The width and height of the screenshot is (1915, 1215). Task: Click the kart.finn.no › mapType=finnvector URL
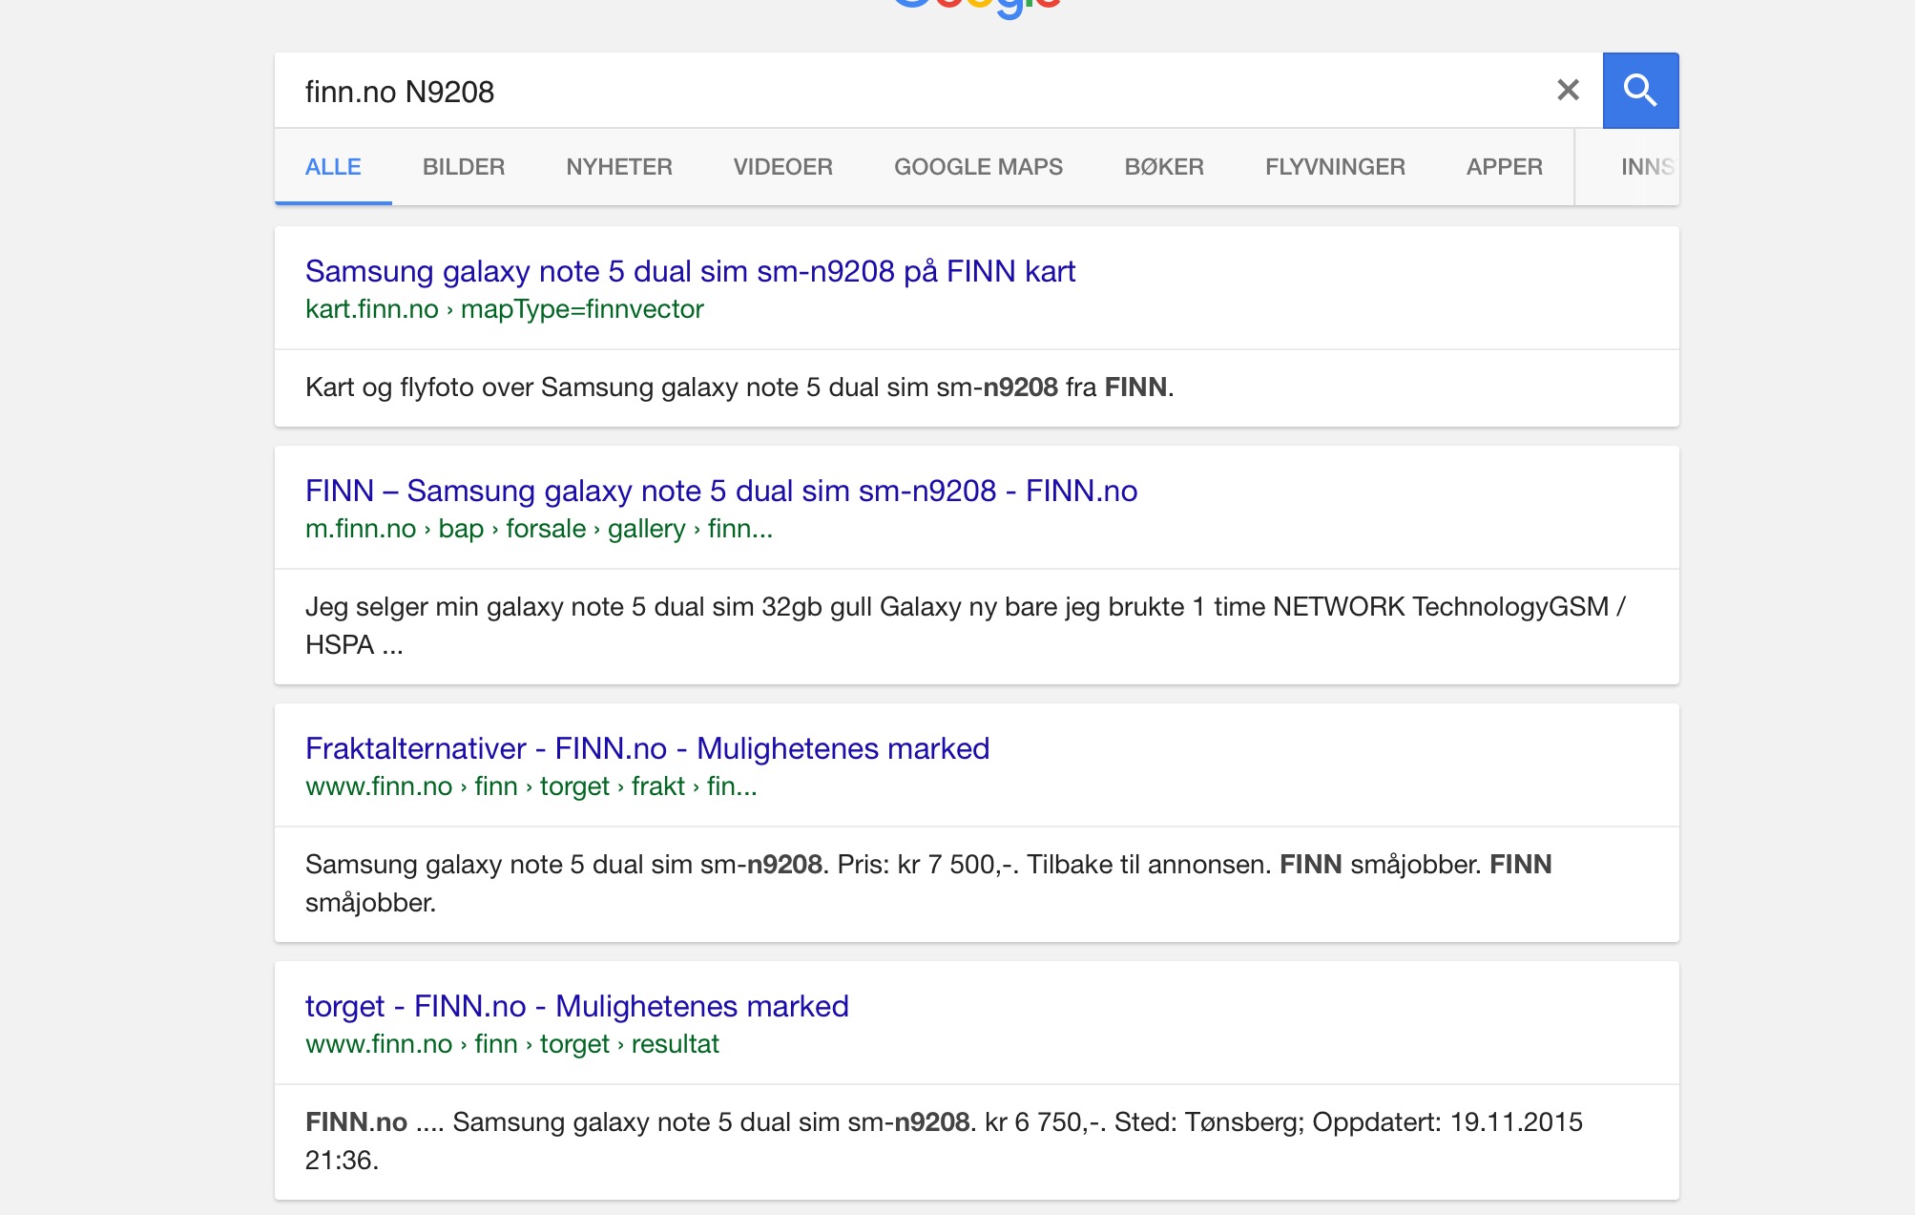click(x=504, y=309)
